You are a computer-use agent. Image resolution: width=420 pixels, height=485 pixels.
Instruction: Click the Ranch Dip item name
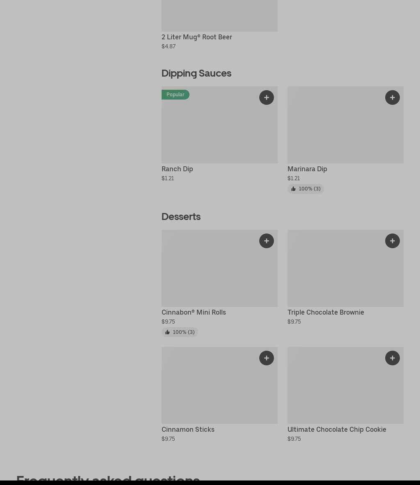177,169
